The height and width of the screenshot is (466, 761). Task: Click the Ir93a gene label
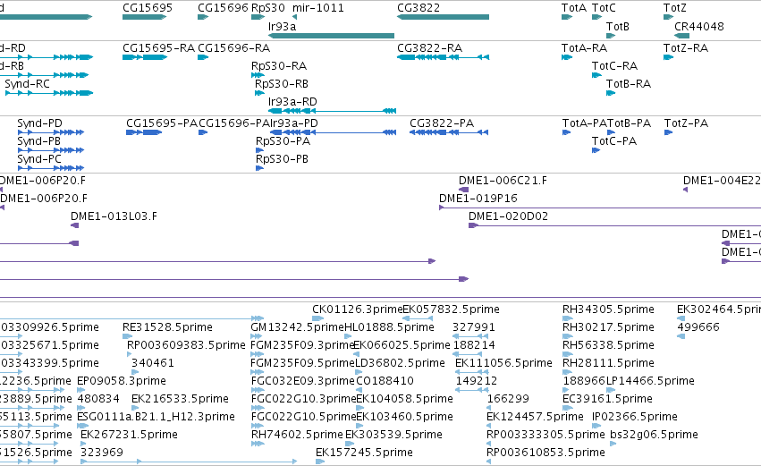(282, 26)
